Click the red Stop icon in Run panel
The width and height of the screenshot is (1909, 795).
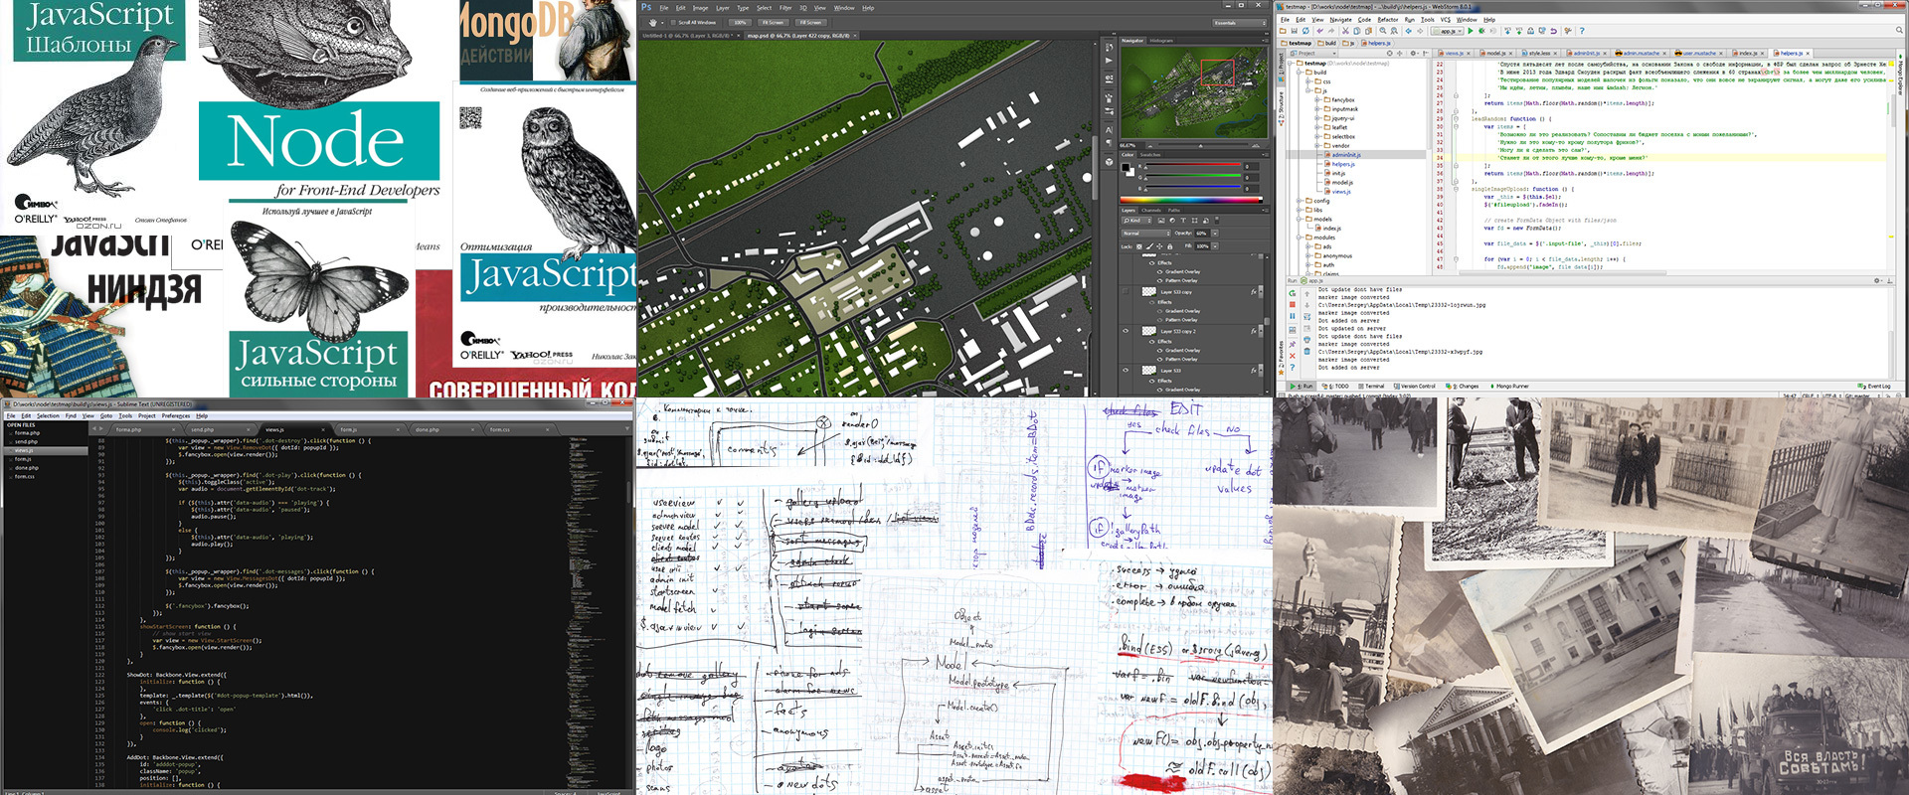[1292, 304]
